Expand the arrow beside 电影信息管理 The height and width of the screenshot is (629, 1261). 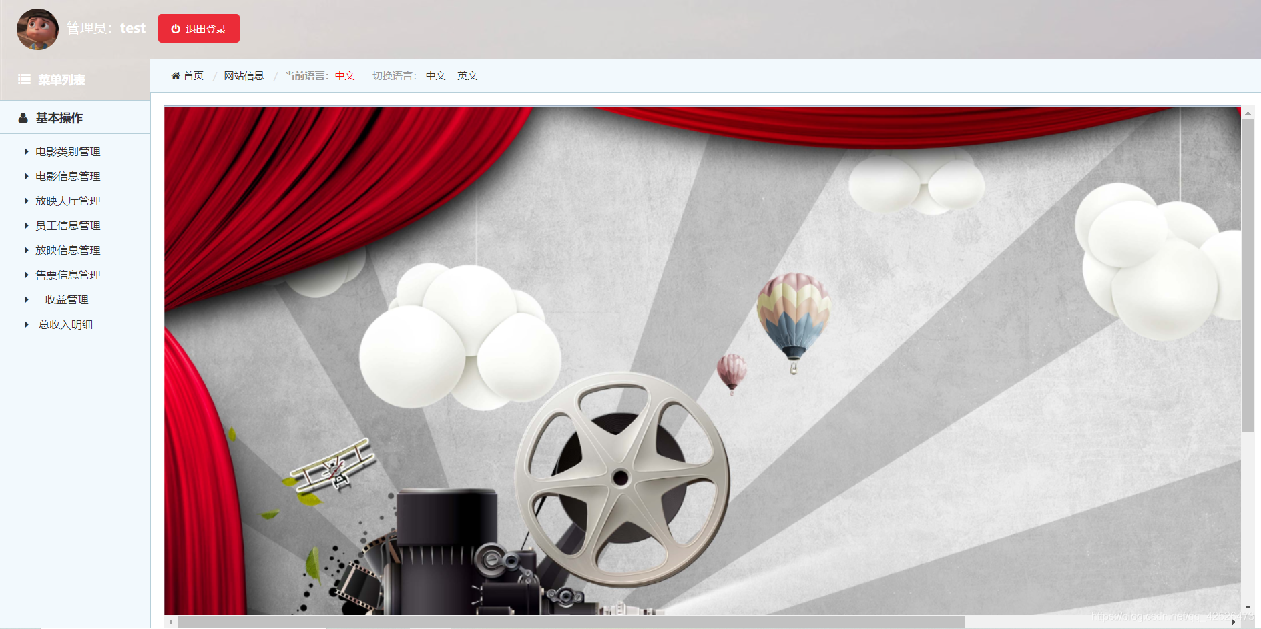[27, 177]
